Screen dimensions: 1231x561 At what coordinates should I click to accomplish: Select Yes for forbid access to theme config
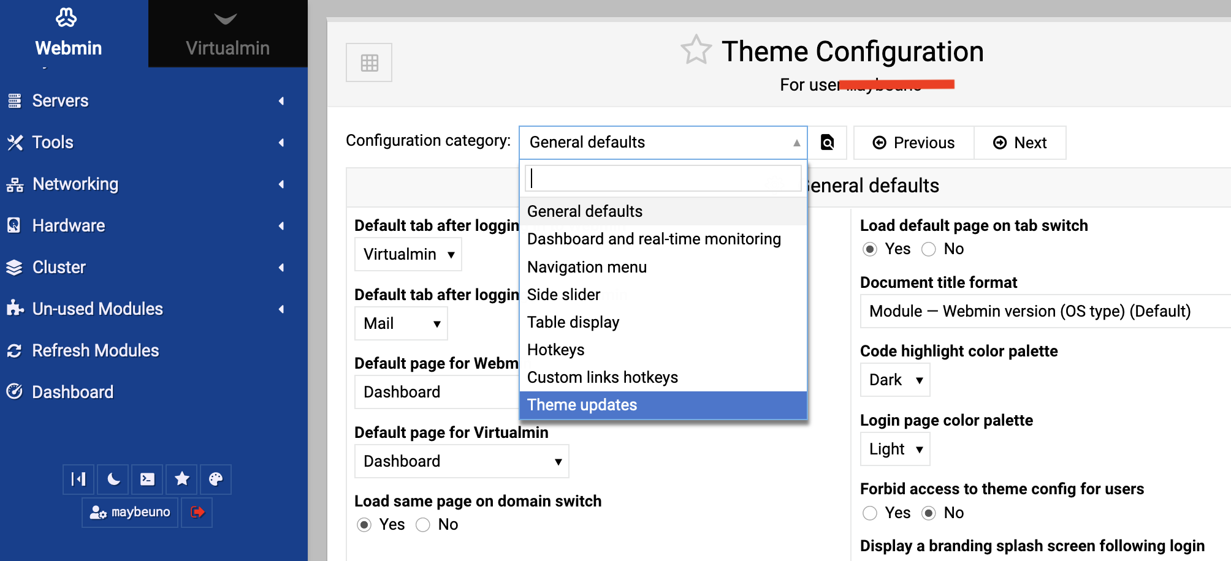[869, 513]
